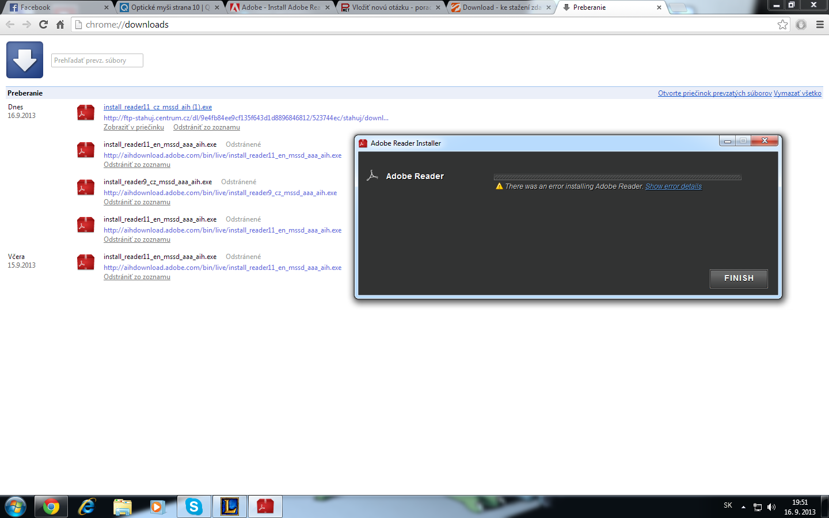
Task: Click the file icon of install_reader11_cz_mssd_aih (1).exe
Action: coord(86,113)
